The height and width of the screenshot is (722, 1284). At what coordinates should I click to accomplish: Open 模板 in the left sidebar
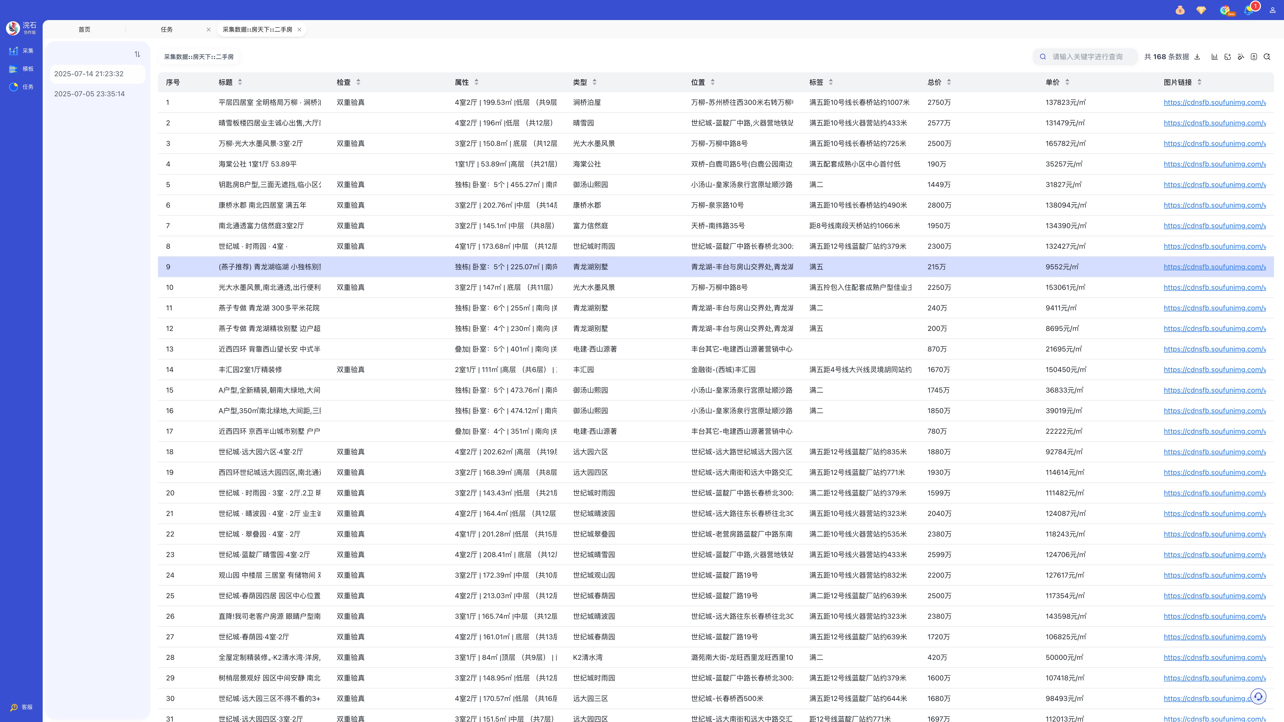click(21, 69)
